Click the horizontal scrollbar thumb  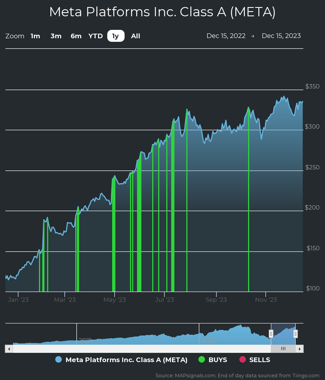click(x=283, y=349)
